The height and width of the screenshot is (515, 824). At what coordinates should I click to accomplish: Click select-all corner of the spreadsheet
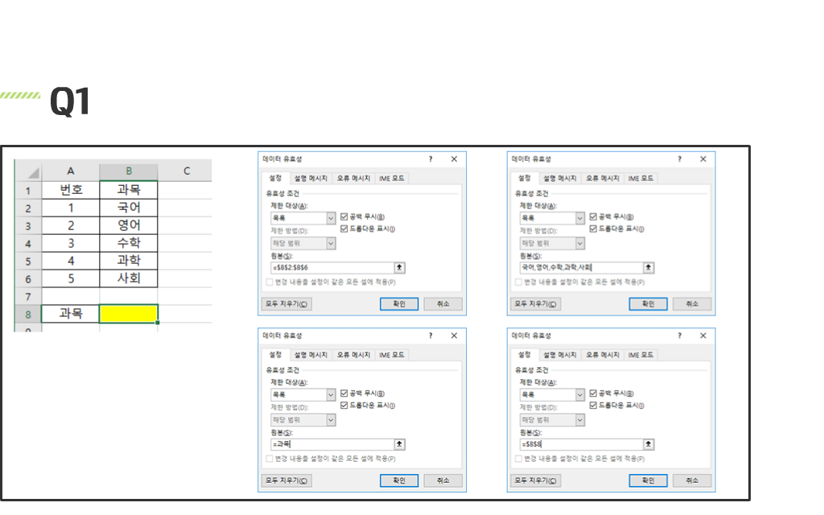(x=28, y=171)
